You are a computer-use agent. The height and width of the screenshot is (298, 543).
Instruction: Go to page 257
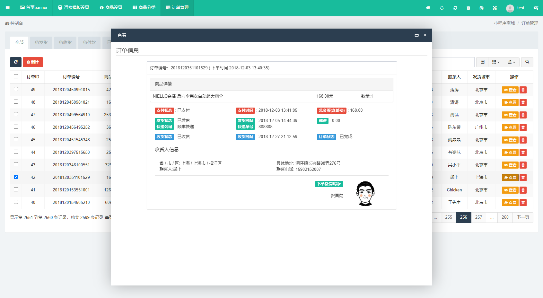click(x=478, y=217)
